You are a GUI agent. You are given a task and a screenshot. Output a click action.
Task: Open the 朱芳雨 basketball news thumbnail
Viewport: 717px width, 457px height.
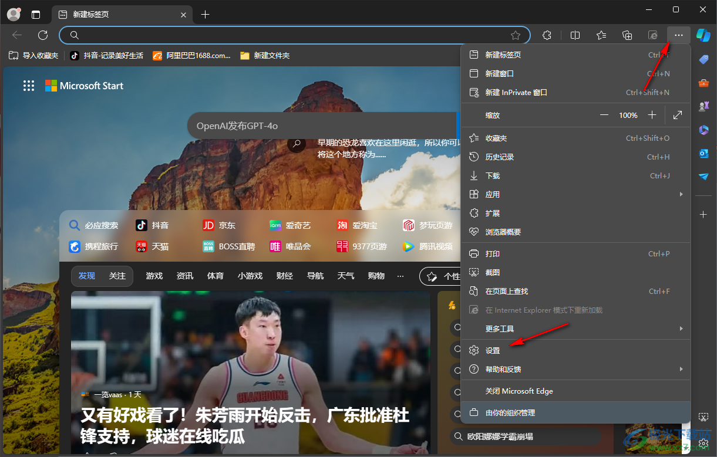[251, 373]
